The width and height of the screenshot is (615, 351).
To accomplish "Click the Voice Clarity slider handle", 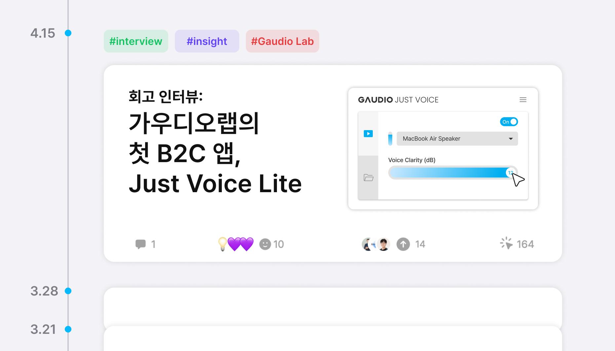I will 511,173.
